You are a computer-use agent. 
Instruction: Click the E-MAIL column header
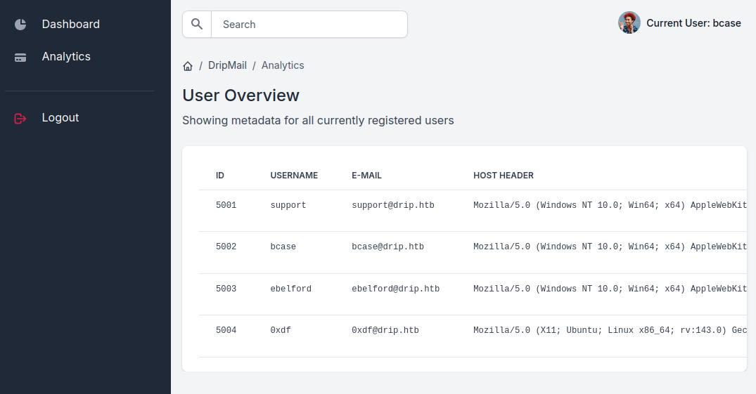pos(366,176)
